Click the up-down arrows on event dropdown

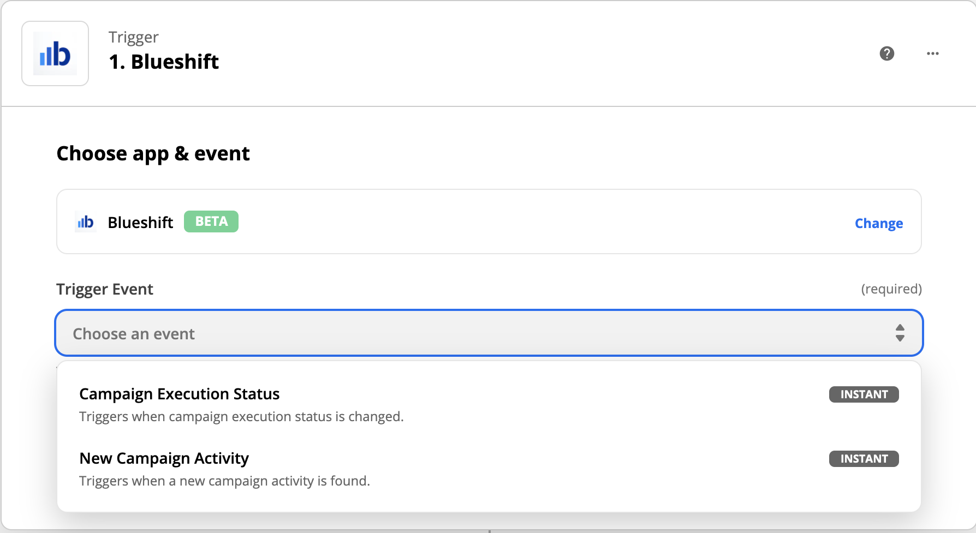900,333
